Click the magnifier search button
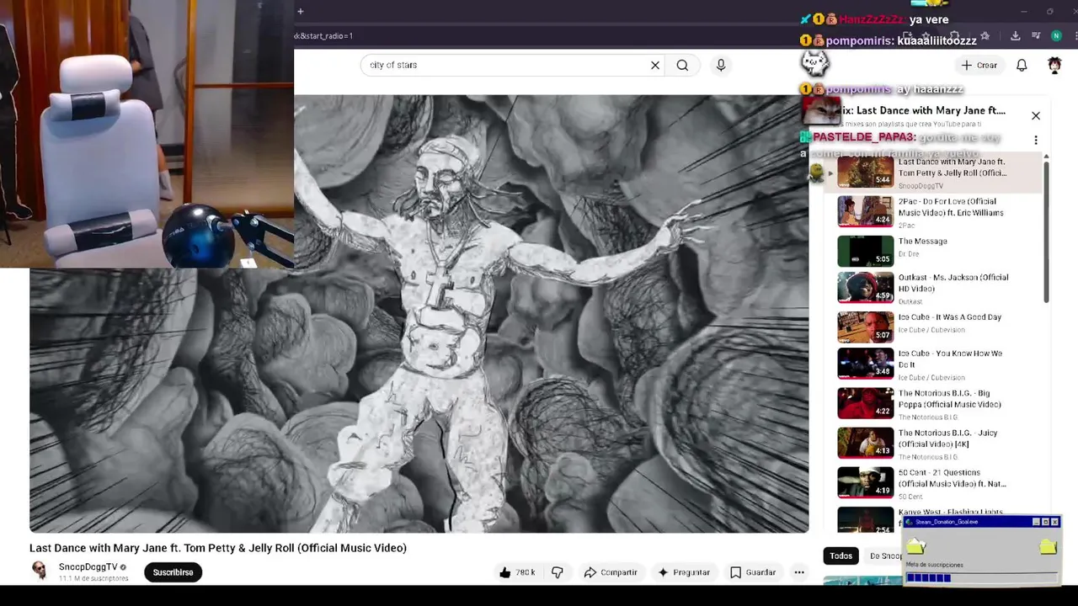The height and width of the screenshot is (606, 1078). [682, 65]
